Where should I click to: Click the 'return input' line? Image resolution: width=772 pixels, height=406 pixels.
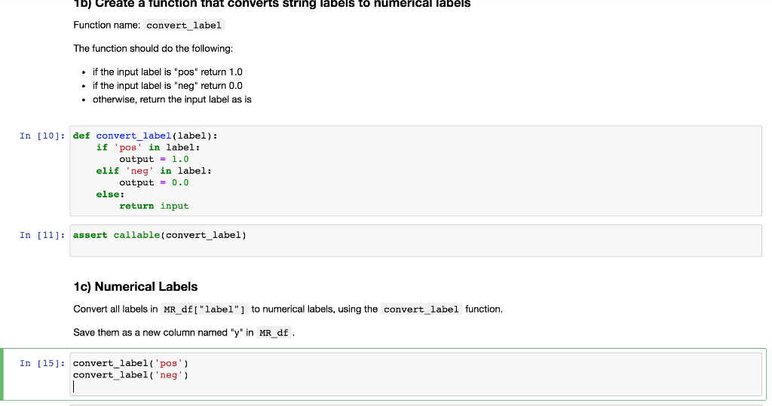pos(154,206)
